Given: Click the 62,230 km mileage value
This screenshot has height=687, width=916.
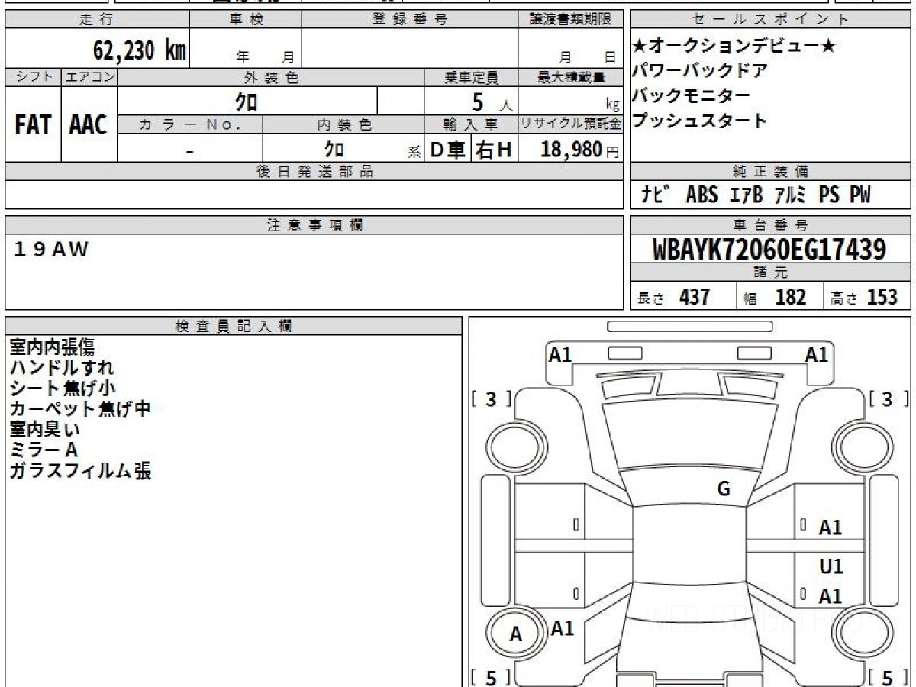Looking at the screenshot, I should (139, 50).
